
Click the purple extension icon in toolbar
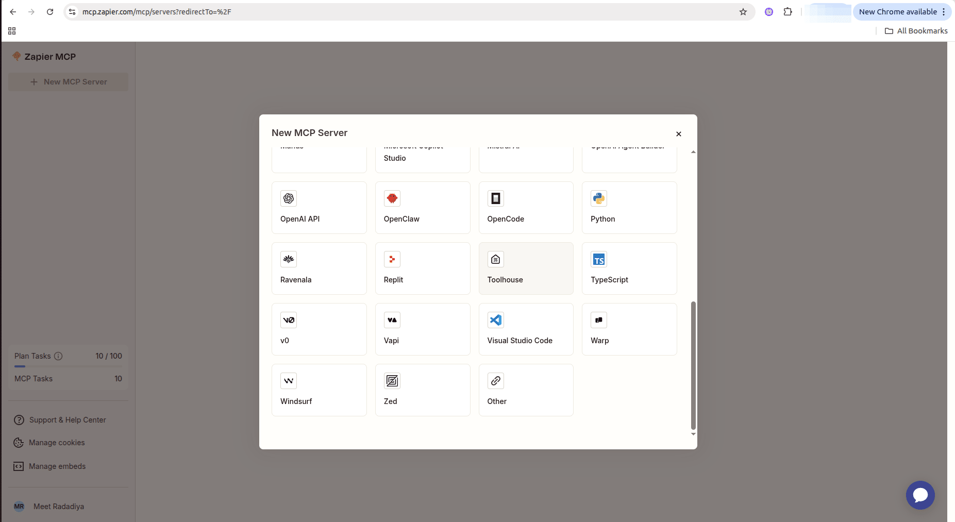769,12
